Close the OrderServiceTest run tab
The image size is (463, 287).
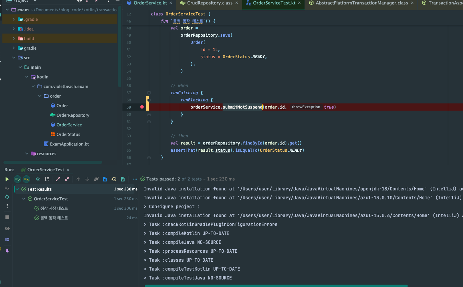pyautogui.click(x=68, y=170)
